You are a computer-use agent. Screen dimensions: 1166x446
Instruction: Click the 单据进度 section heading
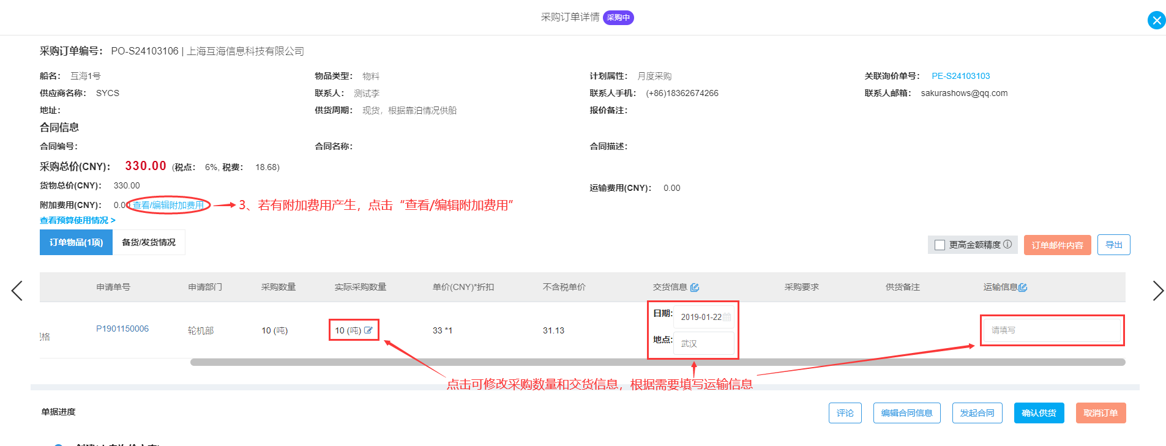tap(59, 412)
